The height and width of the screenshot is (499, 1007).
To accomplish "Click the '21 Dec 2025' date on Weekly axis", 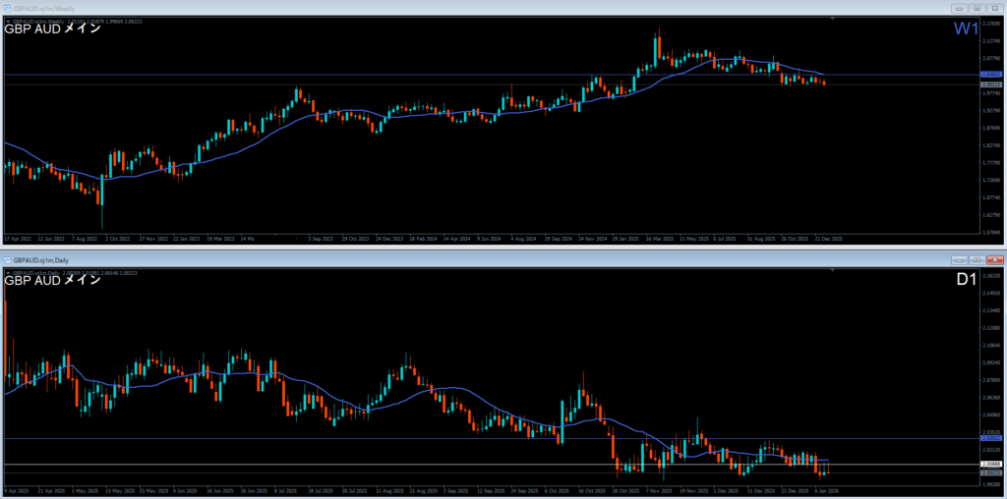I will (828, 238).
